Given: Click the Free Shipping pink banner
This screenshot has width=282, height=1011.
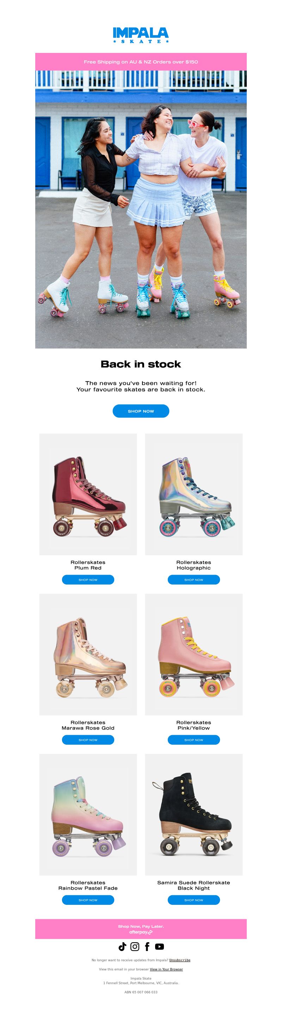Looking at the screenshot, I should (141, 62).
